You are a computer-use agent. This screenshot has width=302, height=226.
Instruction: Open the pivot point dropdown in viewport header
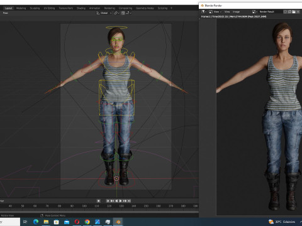[x=116, y=13]
